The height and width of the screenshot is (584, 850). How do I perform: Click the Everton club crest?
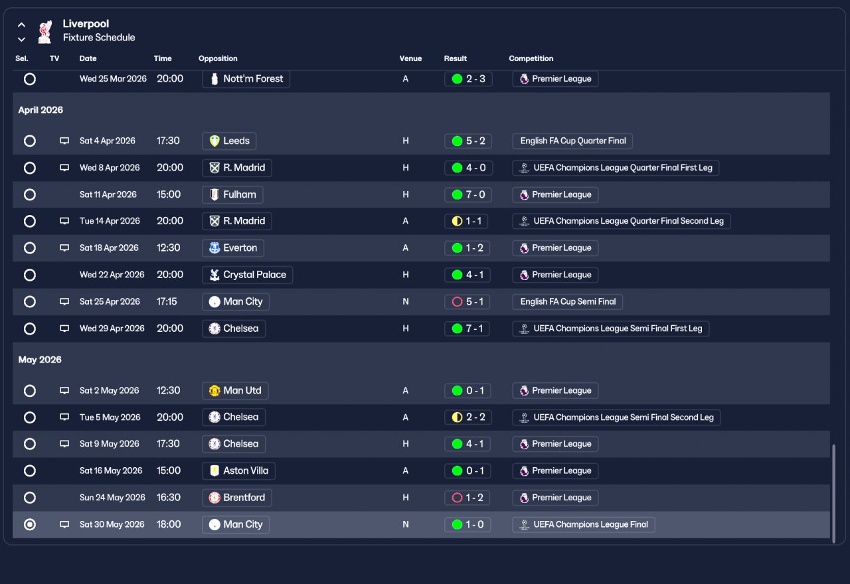point(214,248)
